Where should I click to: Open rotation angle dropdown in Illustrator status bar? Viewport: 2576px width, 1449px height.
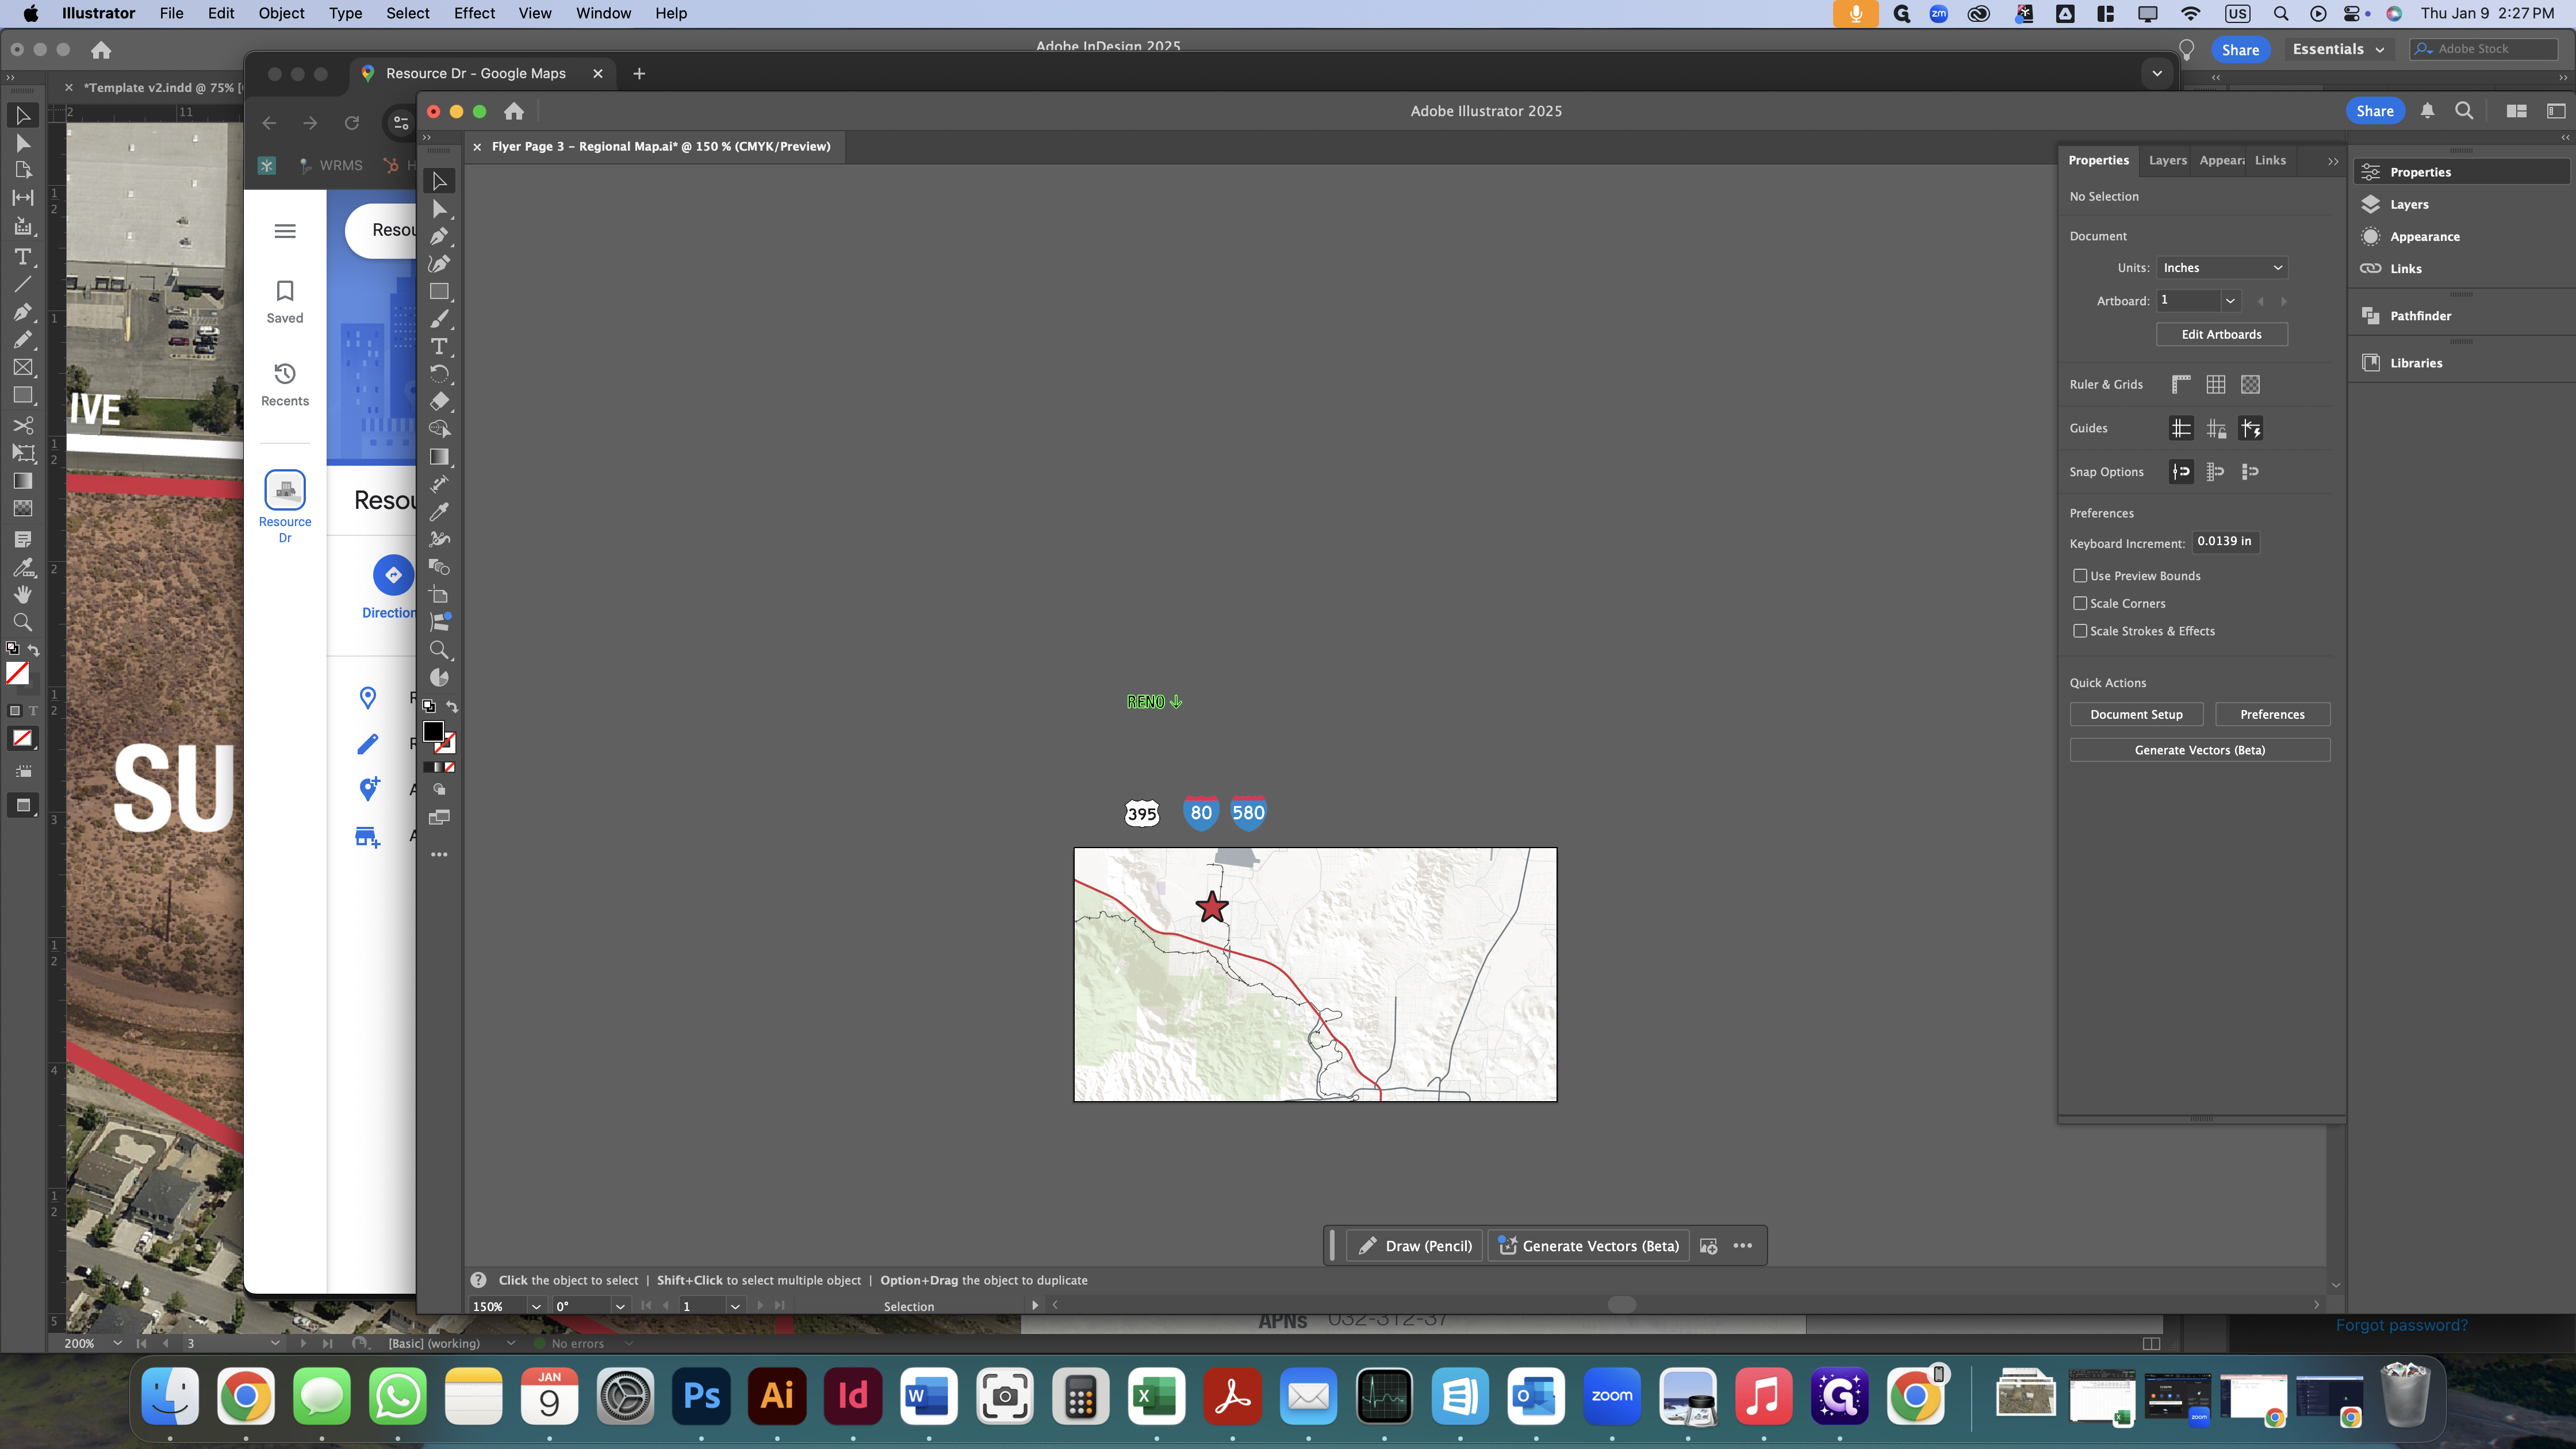pyautogui.click(x=620, y=1306)
